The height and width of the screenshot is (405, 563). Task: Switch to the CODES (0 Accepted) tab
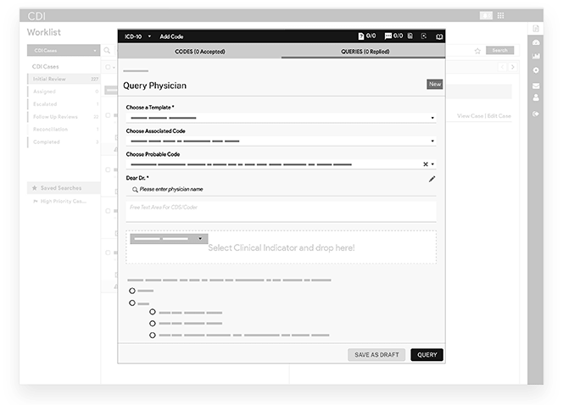[x=199, y=52]
